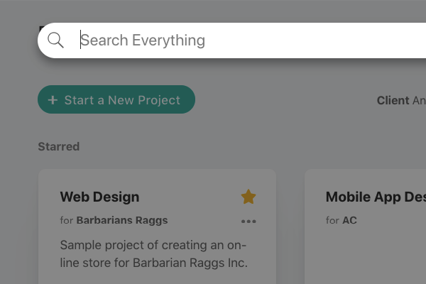The width and height of the screenshot is (426, 284).
Task: Click the empty right side of search bar
Action: coord(326,40)
